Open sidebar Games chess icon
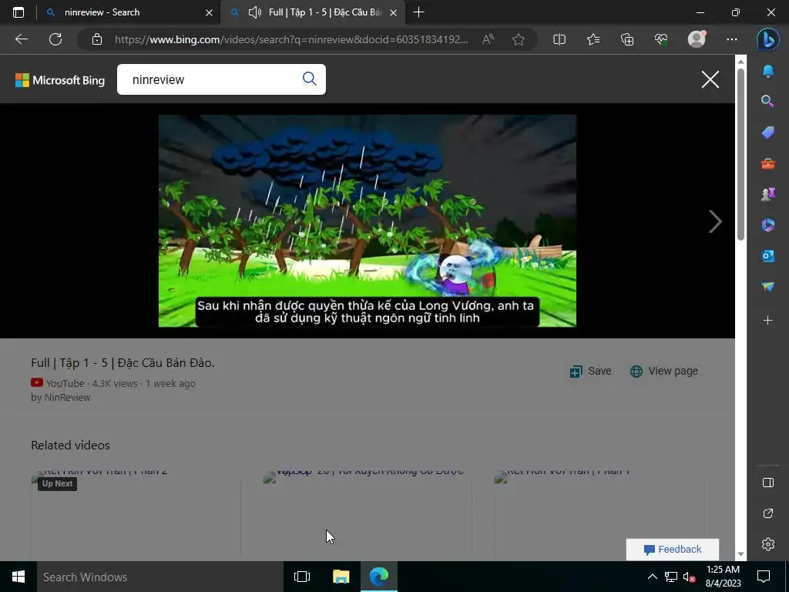The width and height of the screenshot is (789, 592). 768,193
